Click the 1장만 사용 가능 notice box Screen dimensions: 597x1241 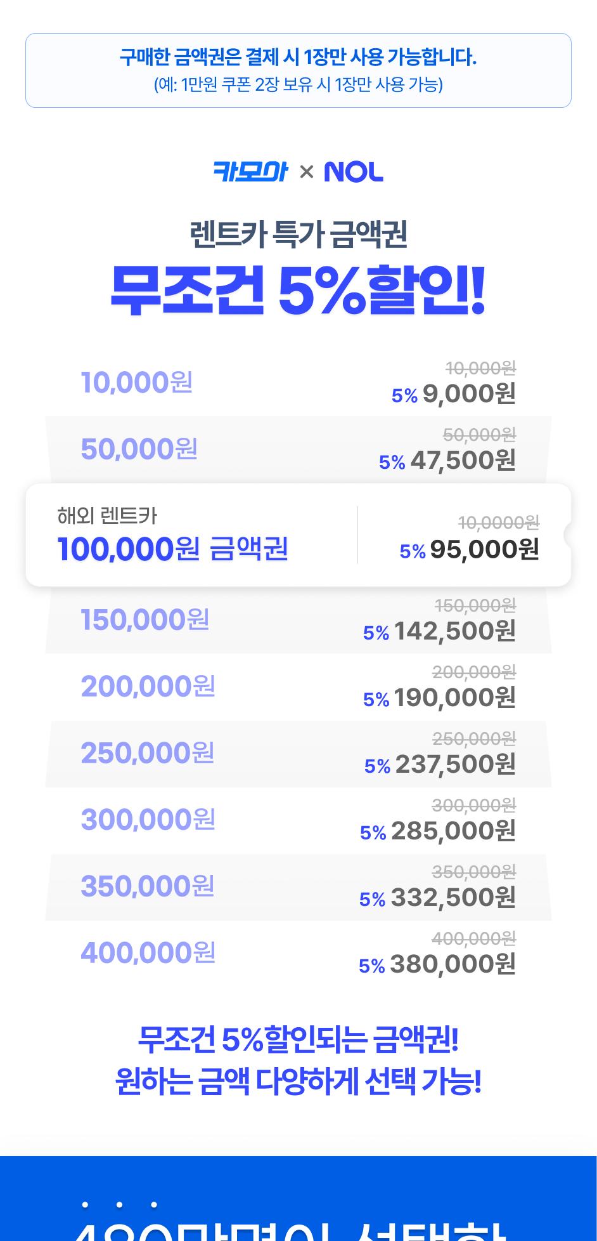298,70
